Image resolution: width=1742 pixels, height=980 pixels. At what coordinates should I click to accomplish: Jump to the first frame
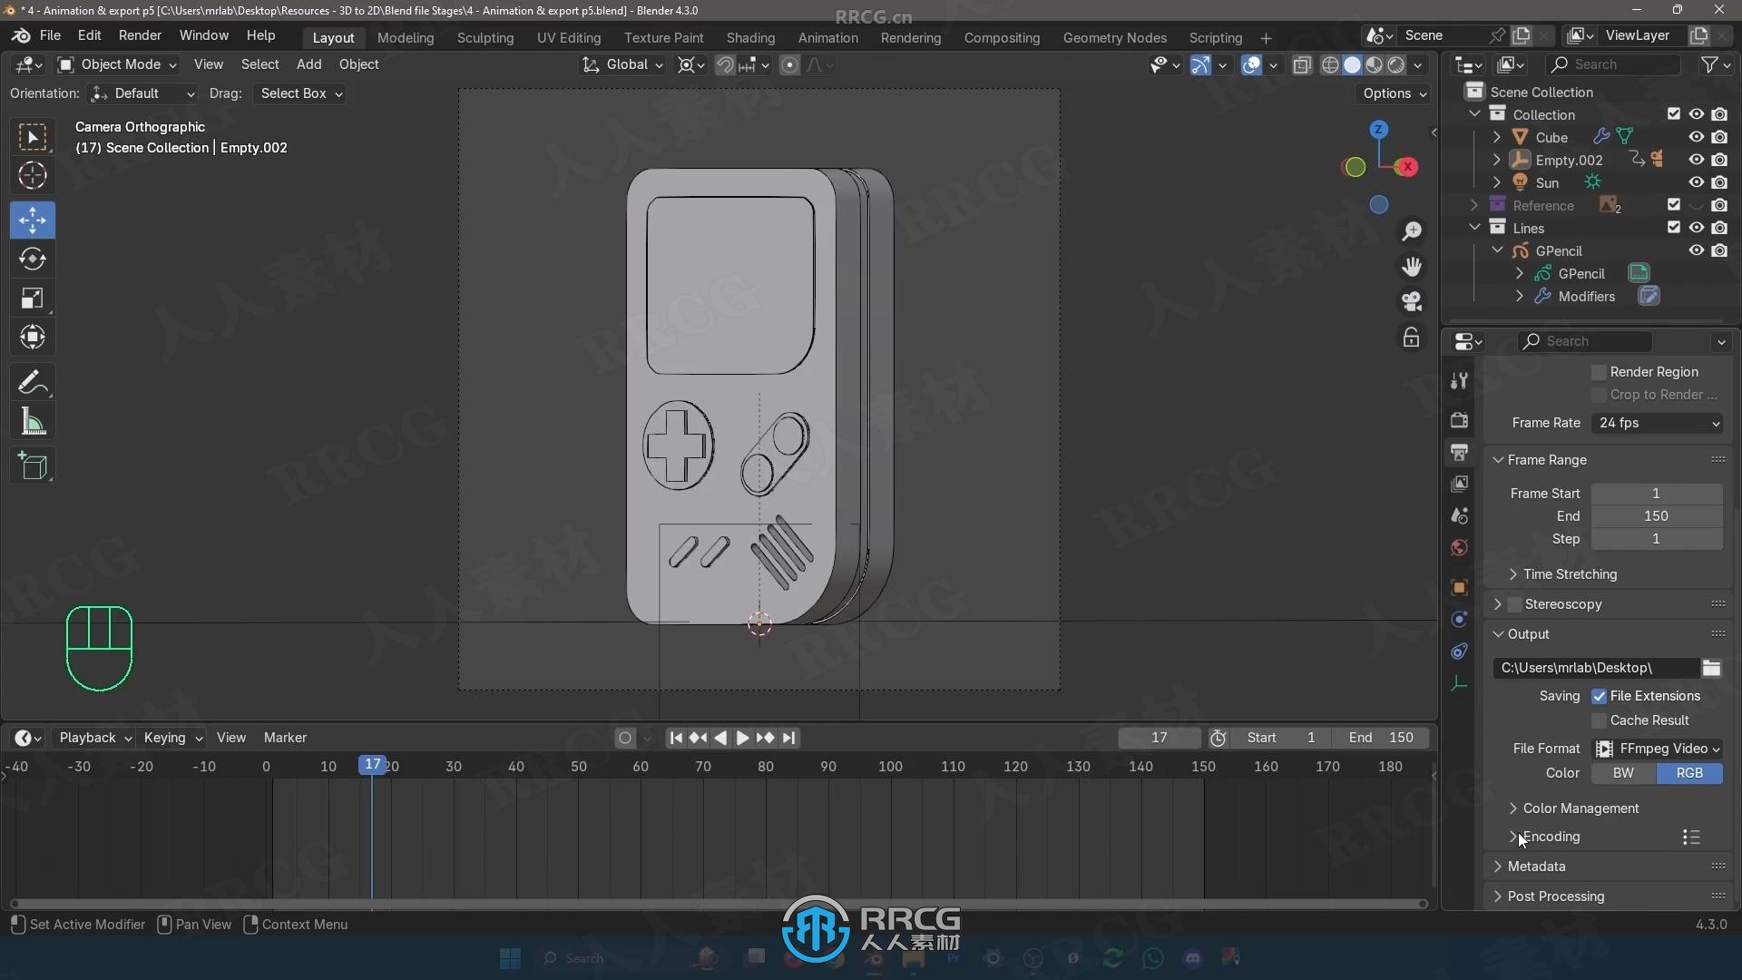[676, 738]
